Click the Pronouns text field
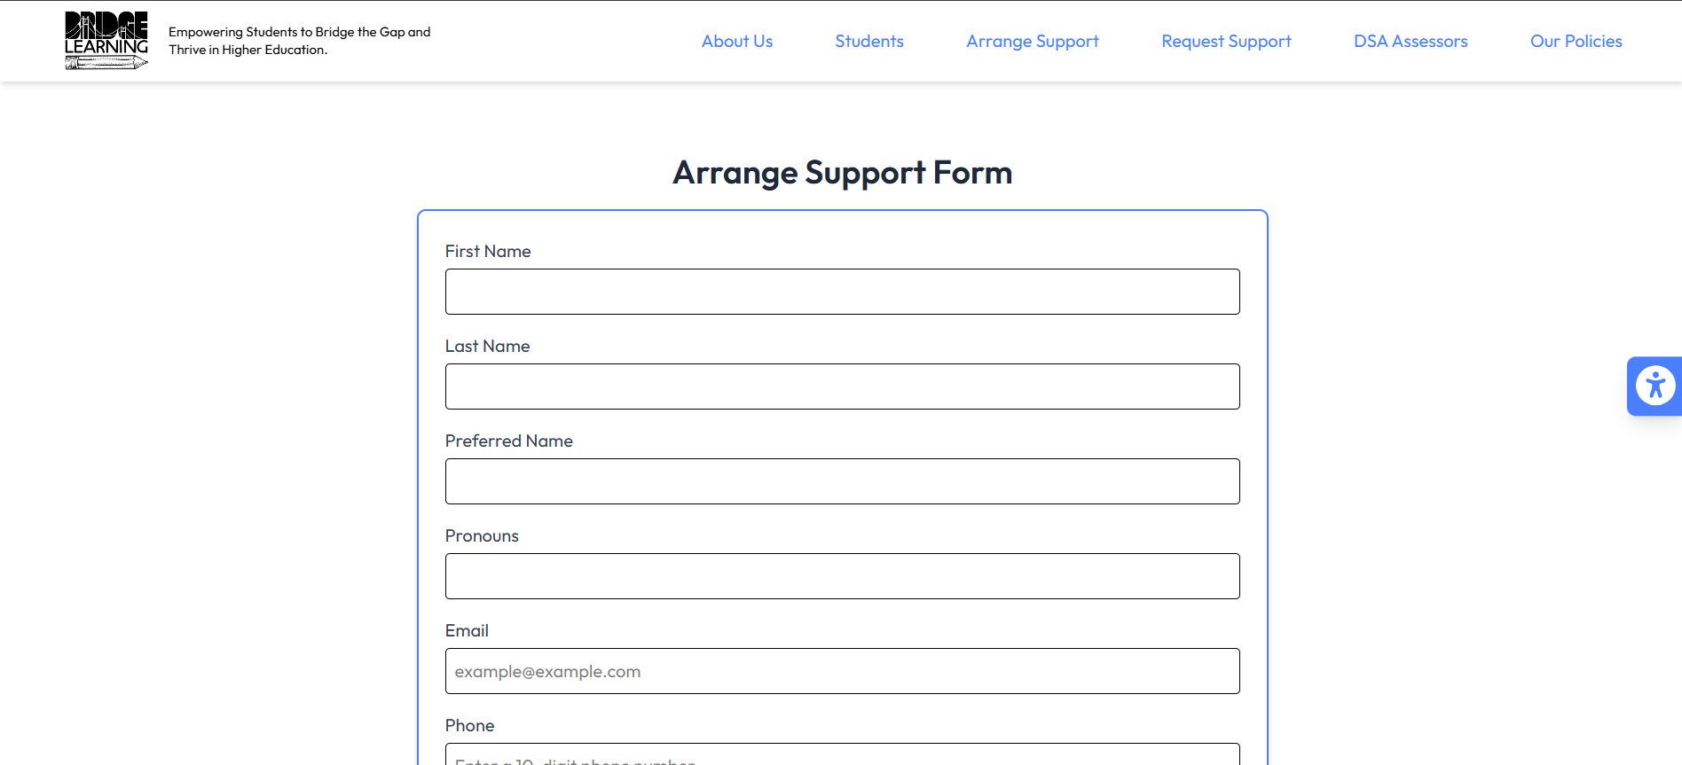Screen dimensions: 1682x765 click(842, 576)
